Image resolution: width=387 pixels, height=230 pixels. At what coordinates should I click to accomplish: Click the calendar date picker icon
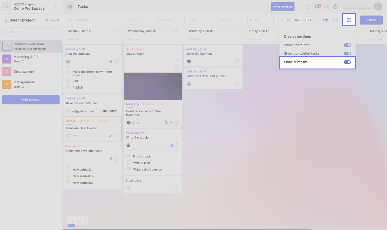(289, 20)
